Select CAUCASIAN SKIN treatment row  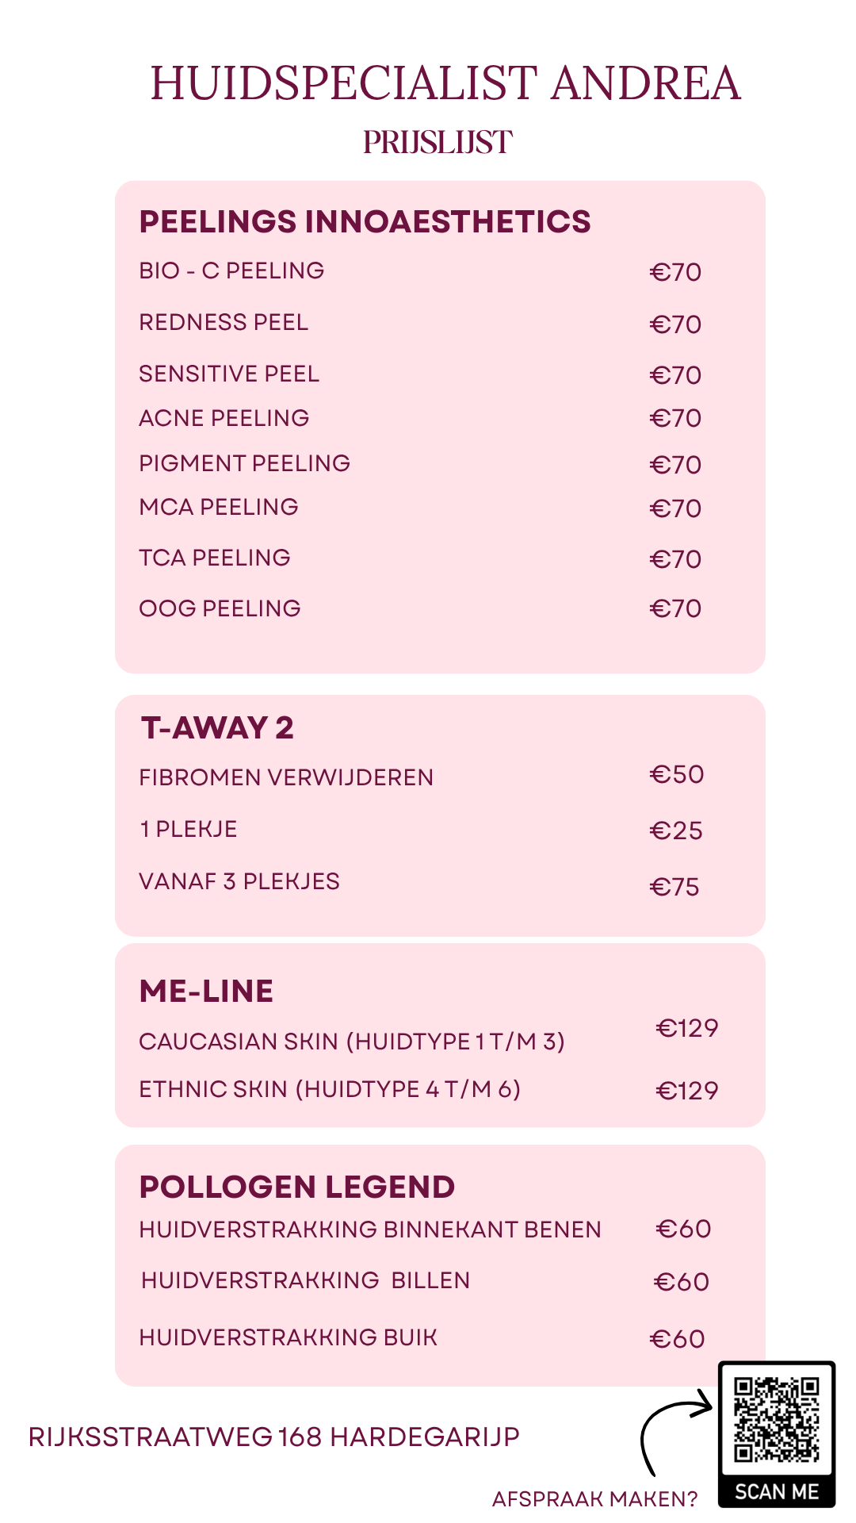[352, 1042]
